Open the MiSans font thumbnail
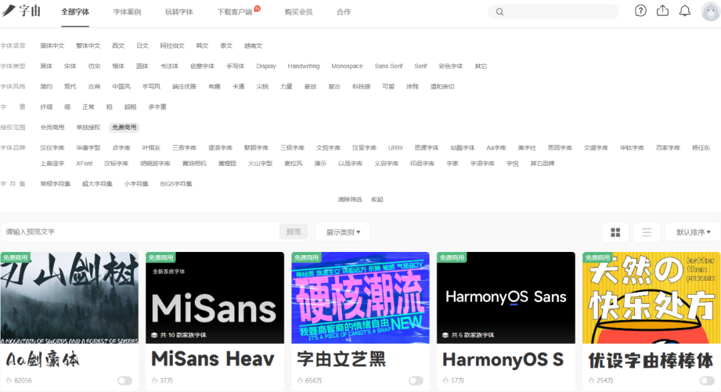The height and width of the screenshot is (392, 721). (x=215, y=297)
